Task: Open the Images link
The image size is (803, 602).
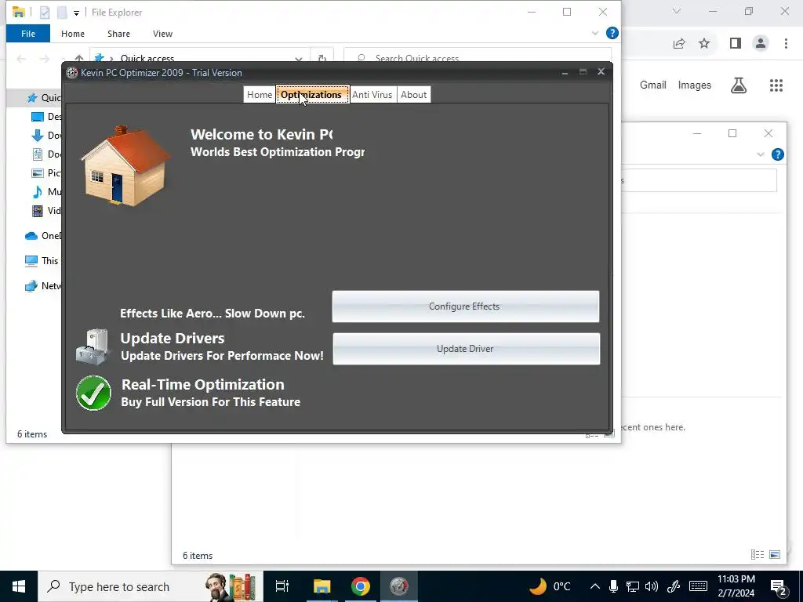Action: pos(695,85)
